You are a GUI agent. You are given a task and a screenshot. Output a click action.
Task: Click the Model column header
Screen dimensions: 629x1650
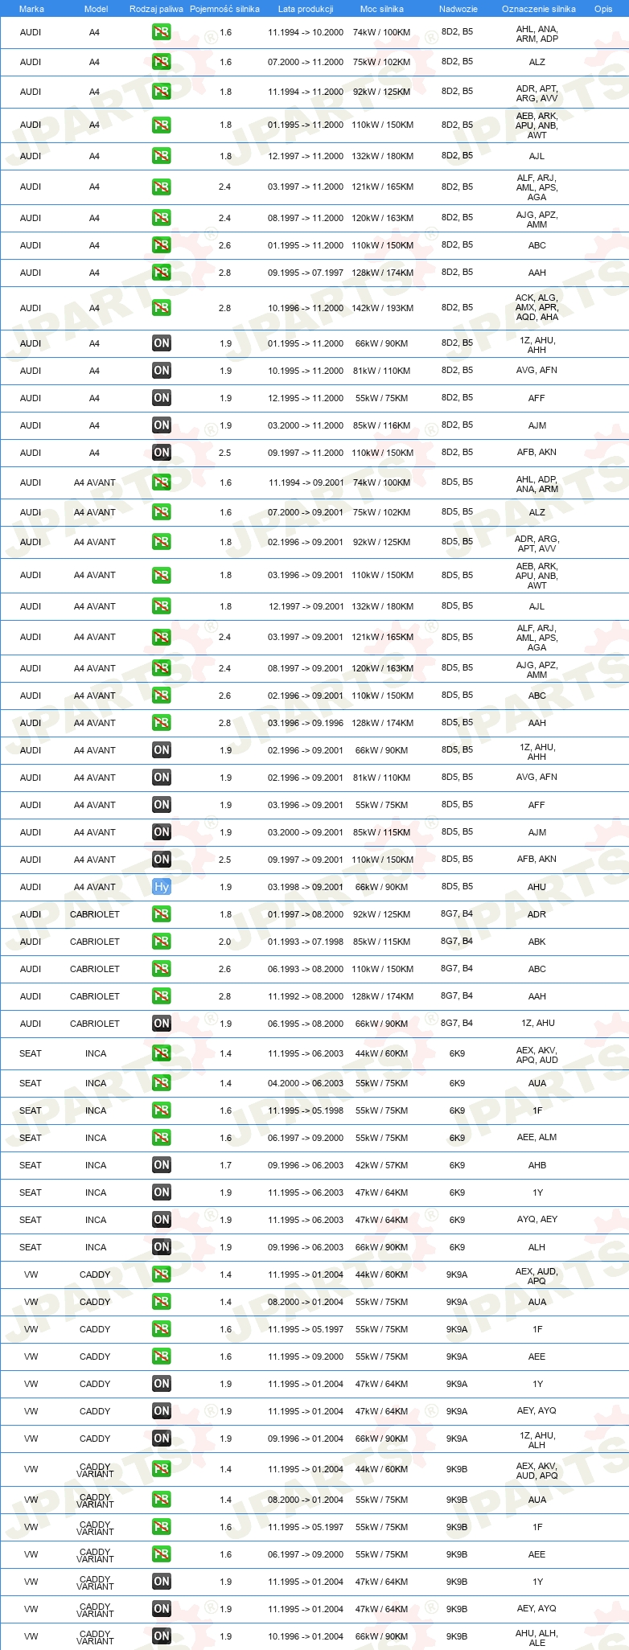pos(96,9)
